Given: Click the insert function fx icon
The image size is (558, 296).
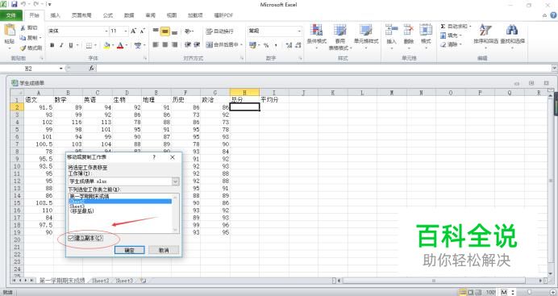Looking at the screenshot, I should pyautogui.click(x=91, y=69).
